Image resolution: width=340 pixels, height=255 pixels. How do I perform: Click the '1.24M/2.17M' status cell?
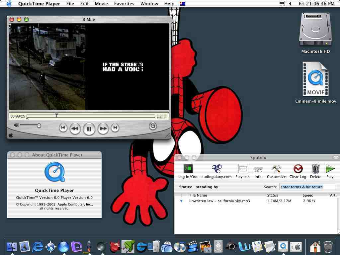pyautogui.click(x=279, y=201)
